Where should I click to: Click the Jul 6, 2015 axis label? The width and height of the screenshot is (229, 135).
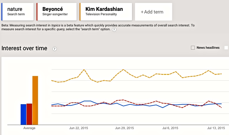(x=170, y=128)
